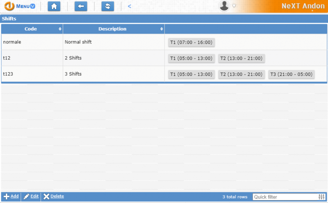
Task: Click the orange NeXT logo icon
Action: coord(9,6)
